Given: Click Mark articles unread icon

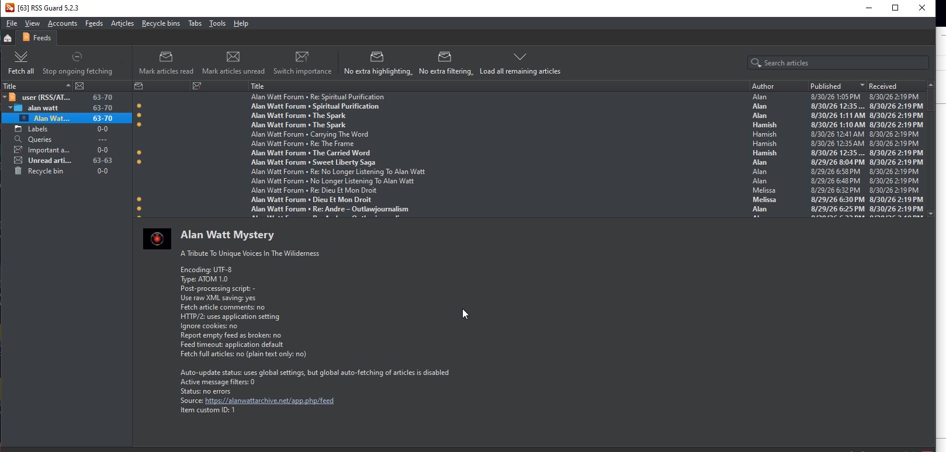Looking at the screenshot, I should (x=233, y=57).
